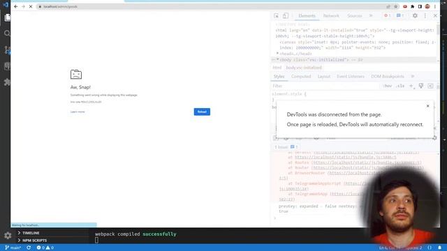Screen dimensions: 447x251
Task: Expand the head element in the DOM tree
Action: click(x=277, y=54)
